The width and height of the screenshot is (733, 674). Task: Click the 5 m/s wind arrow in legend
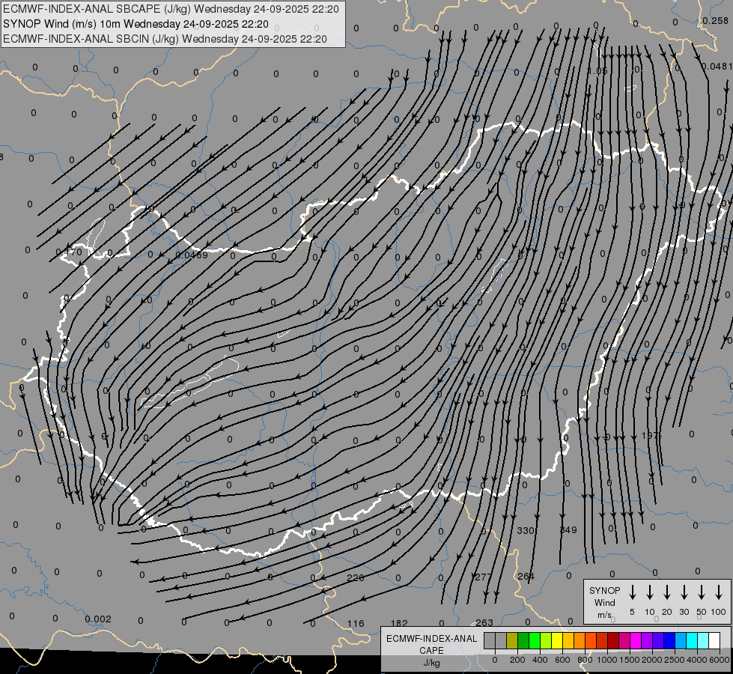click(x=632, y=592)
